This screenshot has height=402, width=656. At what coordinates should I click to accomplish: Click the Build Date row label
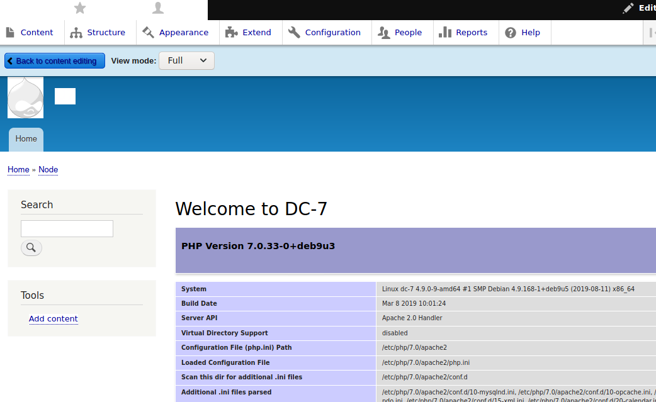(199, 303)
